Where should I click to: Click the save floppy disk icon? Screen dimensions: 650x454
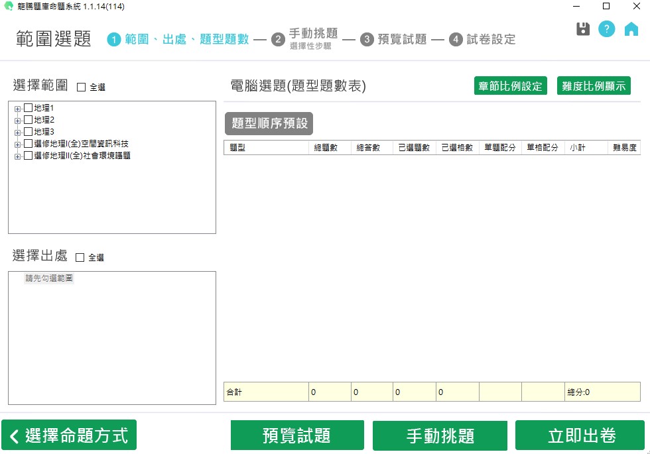[583, 29]
